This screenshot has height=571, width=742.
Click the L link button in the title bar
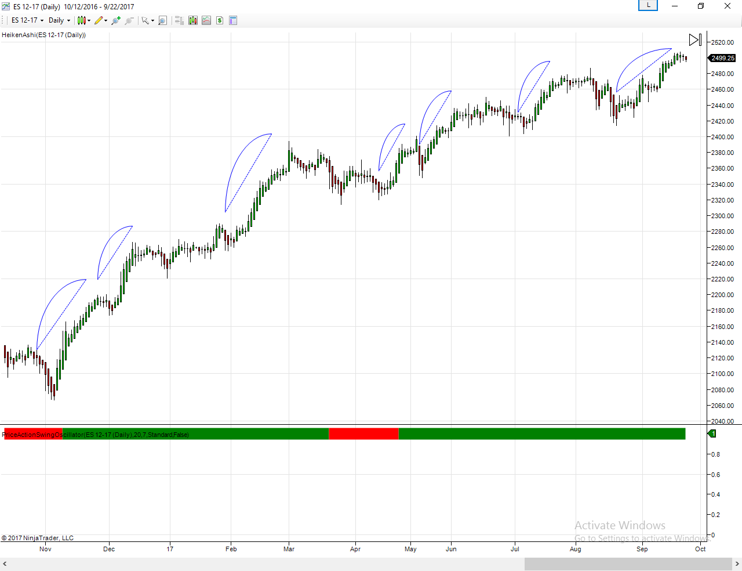[x=648, y=6]
